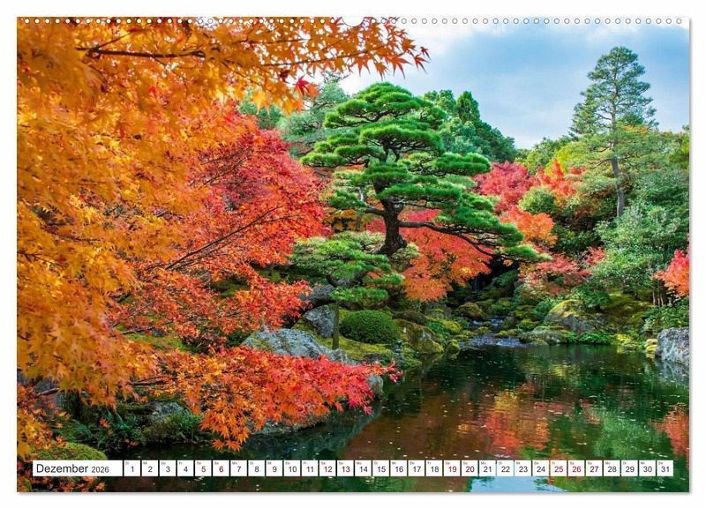This screenshot has width=706, height=509.
Task: Select day 24 in the calendar strip
Action: (540, 468)
